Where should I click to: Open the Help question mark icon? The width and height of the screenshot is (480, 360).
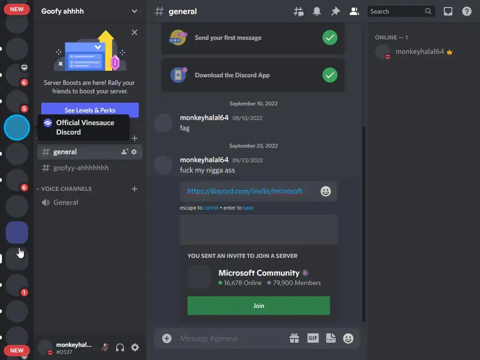pos(466,12)
